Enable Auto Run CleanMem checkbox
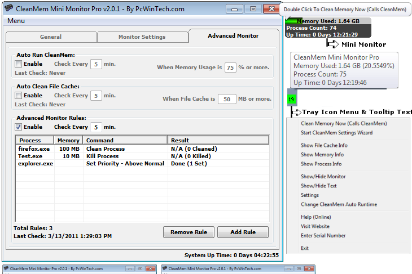This screenshot has width=412, height=274. [x=18, y=64]
